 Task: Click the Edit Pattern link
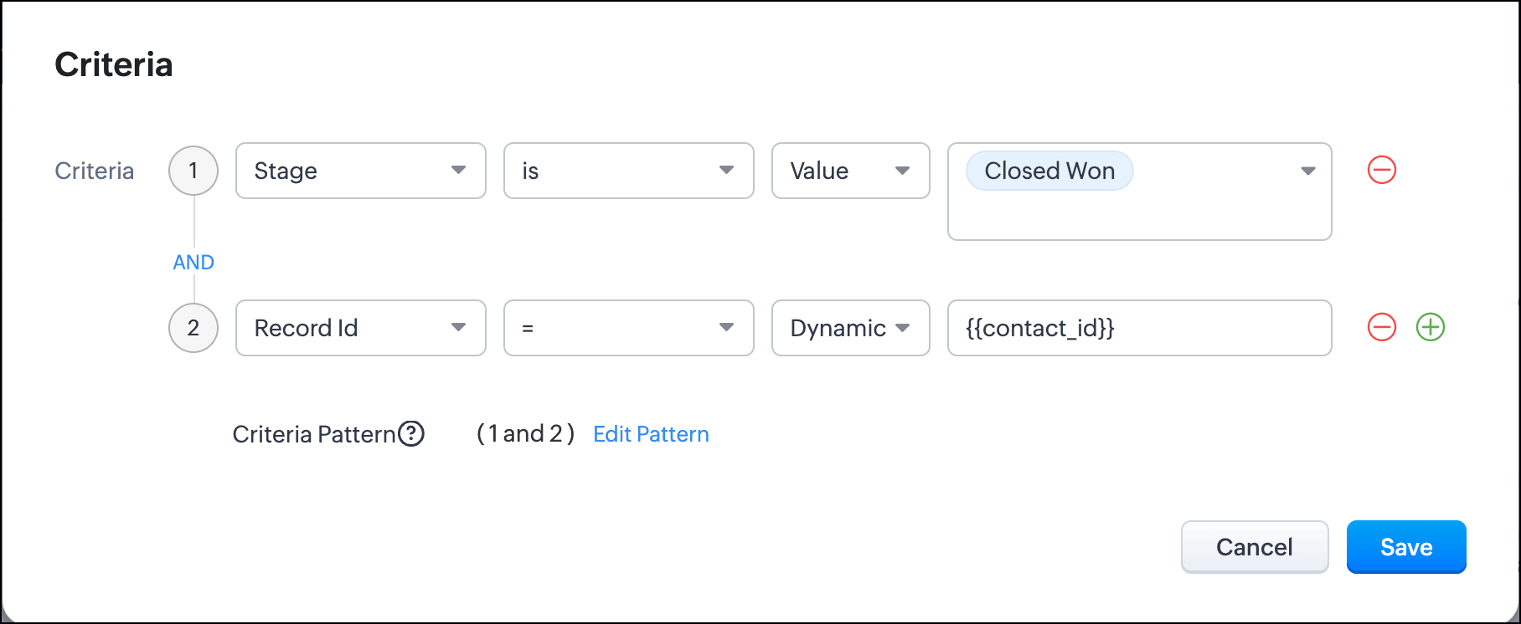pyautogui.click(x=651, y=434)
